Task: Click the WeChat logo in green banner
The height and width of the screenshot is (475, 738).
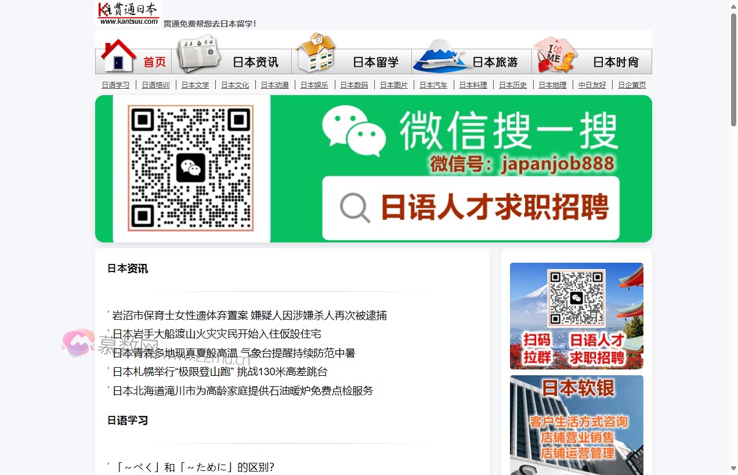Action: [354, 131]
